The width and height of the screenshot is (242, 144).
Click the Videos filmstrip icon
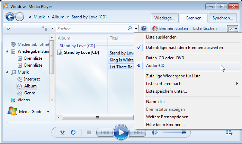tap(13, 100)
